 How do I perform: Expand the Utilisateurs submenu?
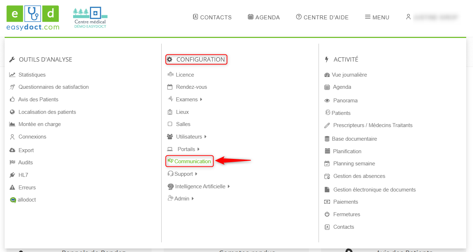point(205,137)
